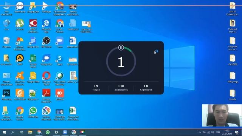
Task: Launch Skype from the desktop
Action: pyautogui.click(x=60, y=60)
